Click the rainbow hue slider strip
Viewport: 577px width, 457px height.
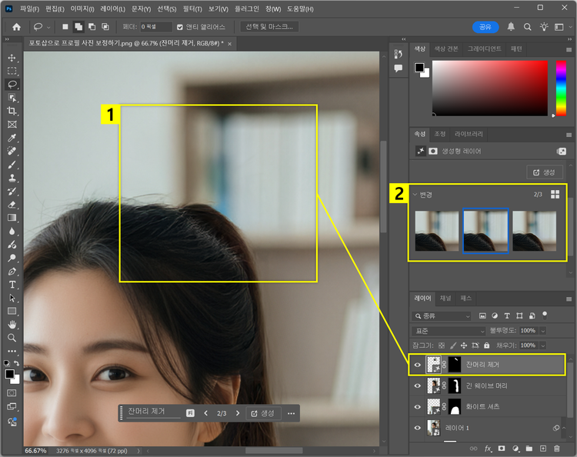click(x=561, y=88)
